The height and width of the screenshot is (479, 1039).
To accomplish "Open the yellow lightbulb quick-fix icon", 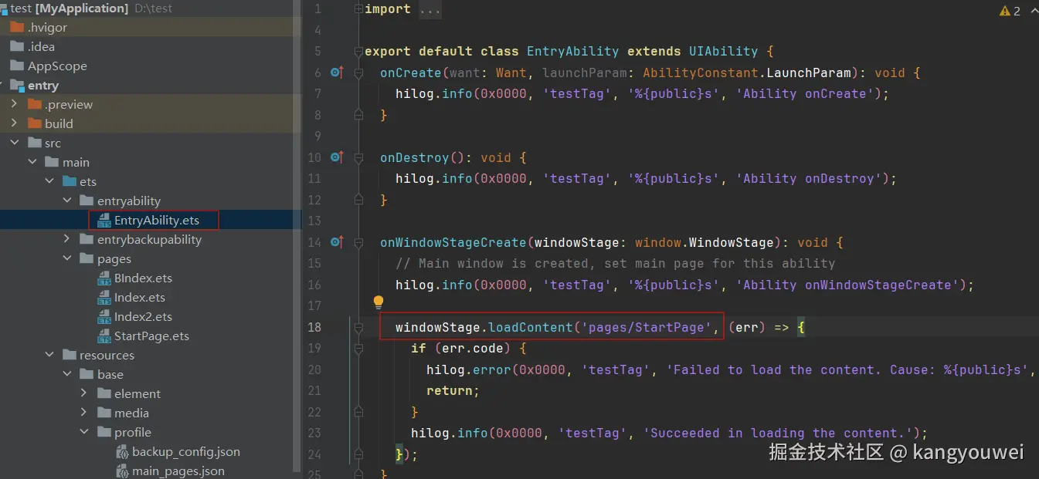I will click(x=379, y=302).
